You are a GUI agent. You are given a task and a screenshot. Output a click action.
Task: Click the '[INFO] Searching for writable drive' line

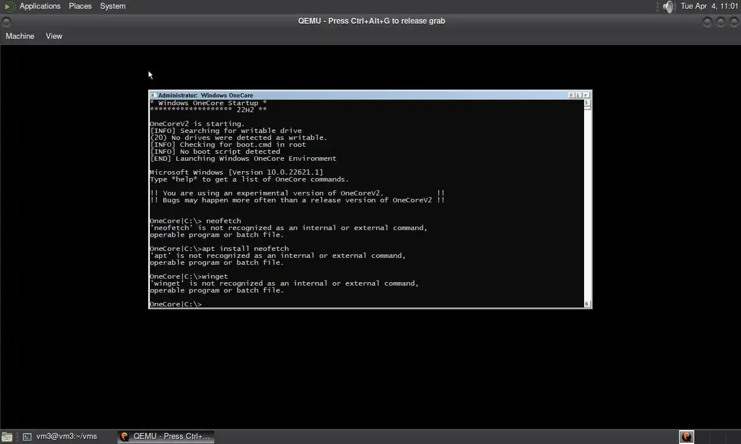[225, 131]
